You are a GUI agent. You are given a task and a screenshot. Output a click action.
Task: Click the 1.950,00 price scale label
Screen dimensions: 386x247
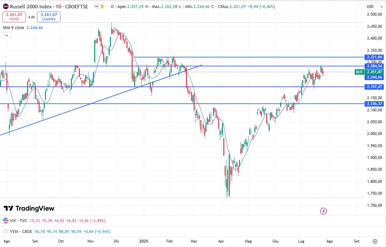pyautogui.click(x=374, y=146)
